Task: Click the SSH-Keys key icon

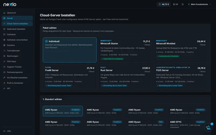Action: point(4,62)
